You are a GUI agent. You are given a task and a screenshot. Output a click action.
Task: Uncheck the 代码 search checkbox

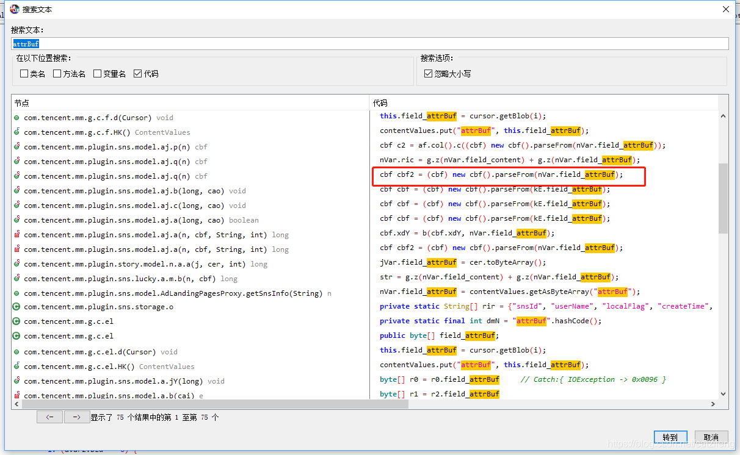[138, 74]
